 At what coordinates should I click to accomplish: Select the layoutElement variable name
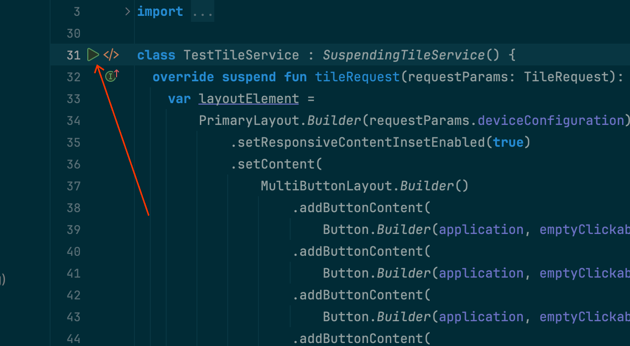248,99
